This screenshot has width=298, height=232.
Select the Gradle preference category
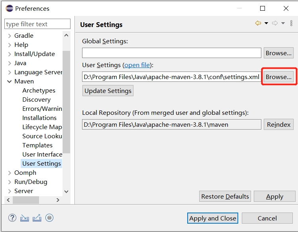click(x=24, y=36)
